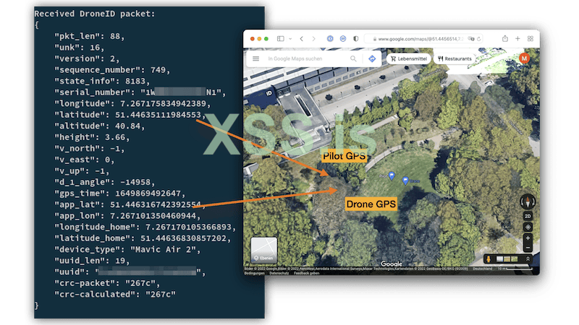Viewport: 579px width, 325px height.
Task: Go forward with Safari's forward arrow
Action: 314,39
